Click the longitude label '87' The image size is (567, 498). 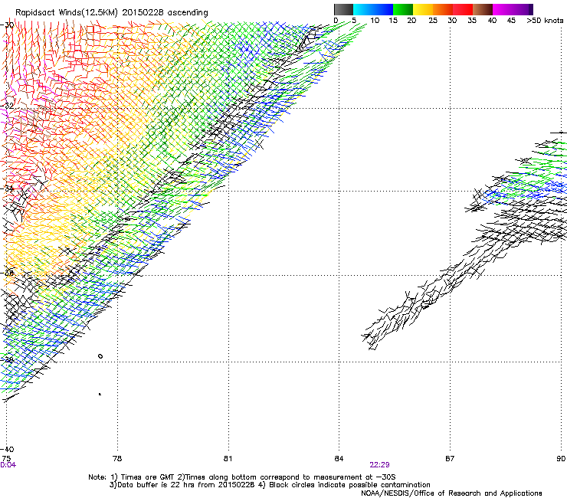(x=450, y=459)
